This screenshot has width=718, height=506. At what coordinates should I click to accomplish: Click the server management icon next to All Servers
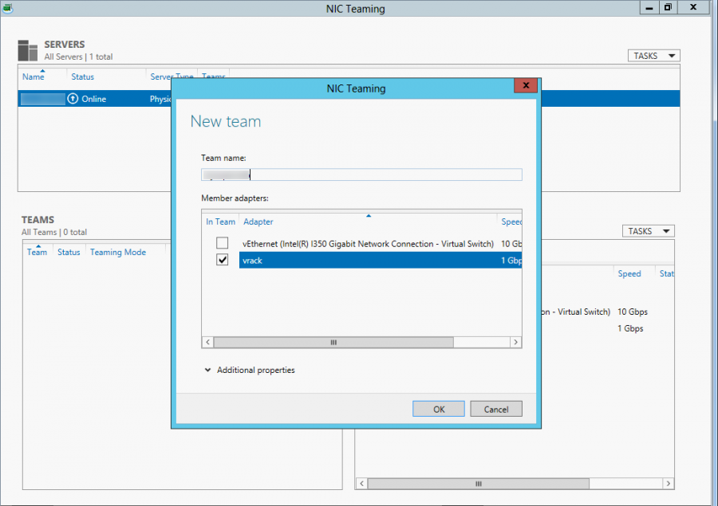click(26, 49)
